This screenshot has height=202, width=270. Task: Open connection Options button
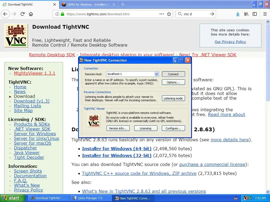(x=173, y=82)
